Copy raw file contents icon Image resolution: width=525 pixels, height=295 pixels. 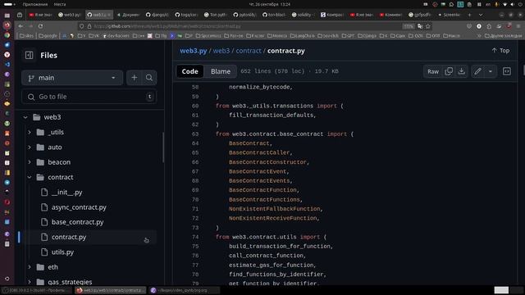[x=449, y=71]
